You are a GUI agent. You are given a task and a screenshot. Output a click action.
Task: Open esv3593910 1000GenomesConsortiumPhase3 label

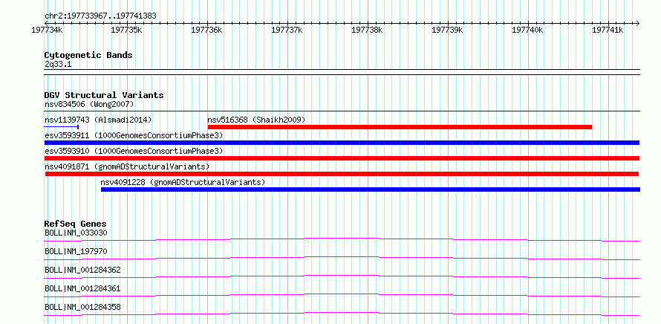click(134, 151)
